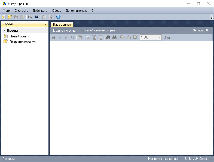214x162 pixels.
Task: Select Новый проект in tasks panel
Action: click(20, 36)
